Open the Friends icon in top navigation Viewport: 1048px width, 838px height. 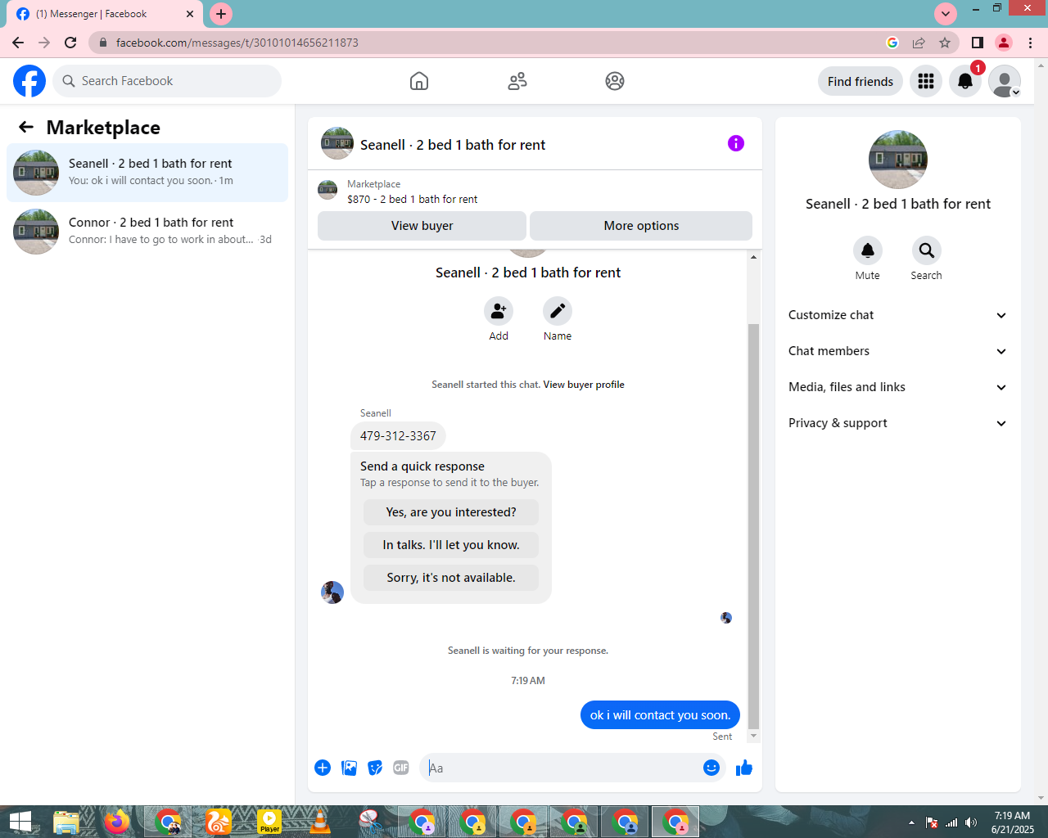coord(517,81)
